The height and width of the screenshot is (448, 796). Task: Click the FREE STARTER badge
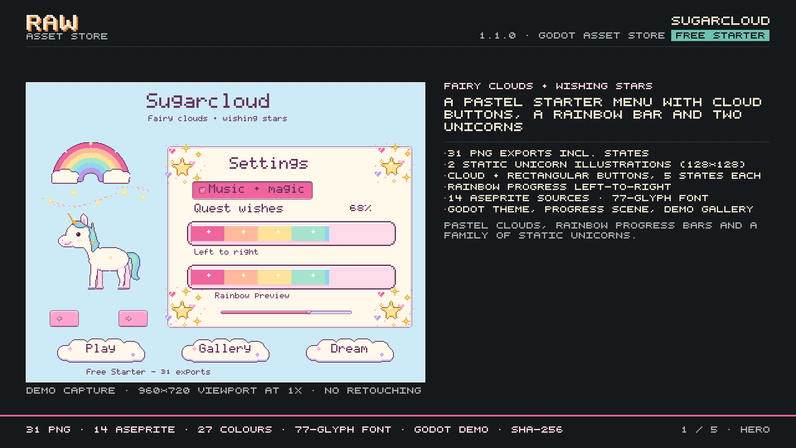click(x=720, y=36)
